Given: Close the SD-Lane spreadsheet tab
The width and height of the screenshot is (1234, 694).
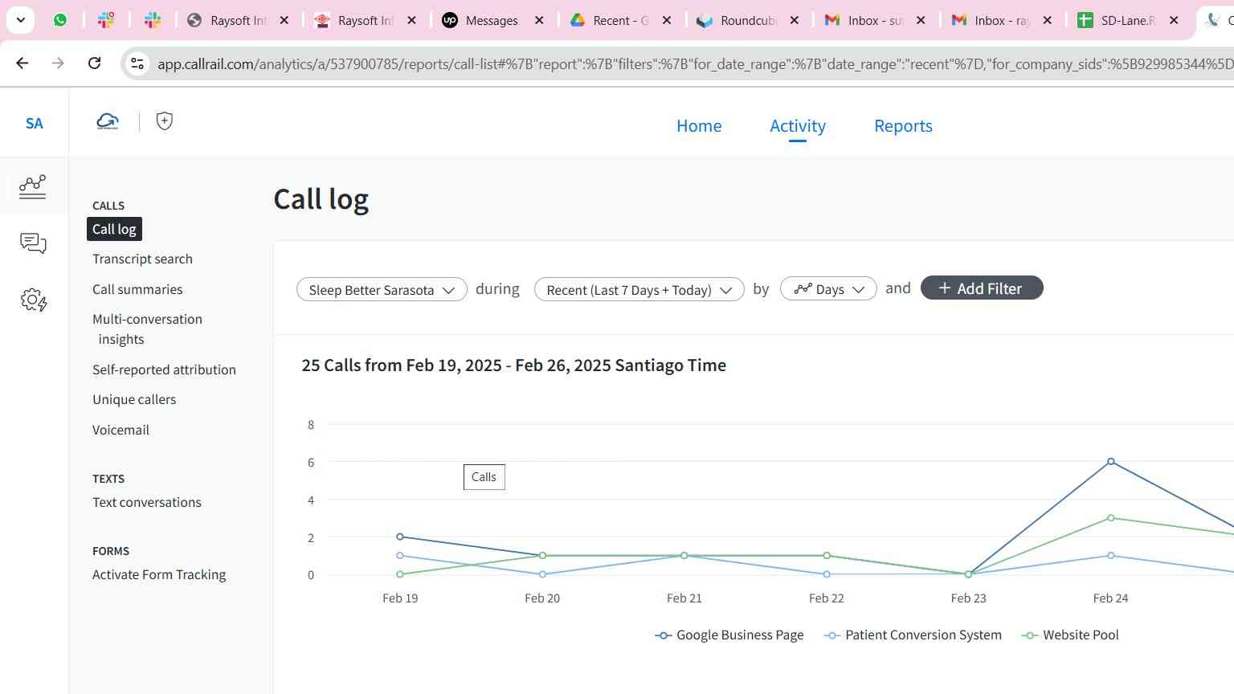Looking at the screenshot, I should (1175, 20).
